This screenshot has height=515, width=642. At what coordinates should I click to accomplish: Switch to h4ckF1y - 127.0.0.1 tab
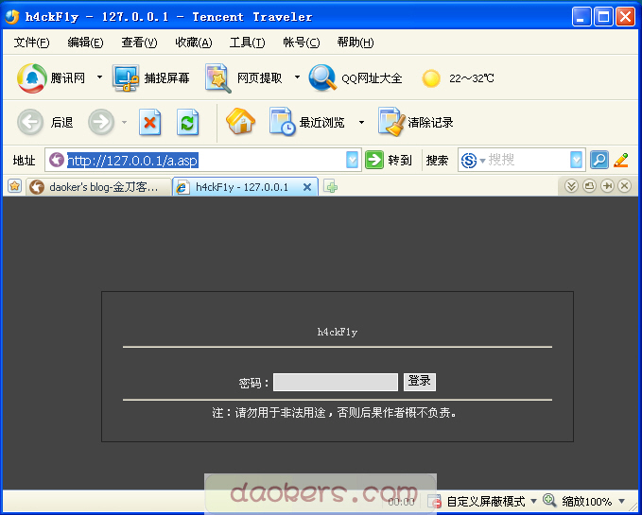click(245, 187)
